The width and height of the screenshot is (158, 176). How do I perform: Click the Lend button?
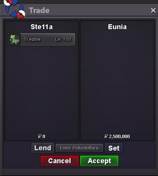point(43,148)
